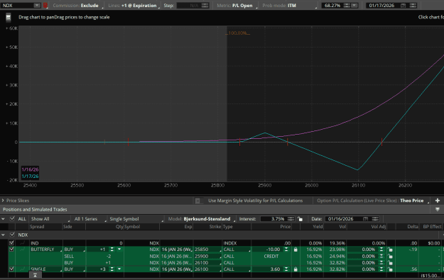
Task: Uncheck the IND row checkbox
Action: [x=11, y=243]
